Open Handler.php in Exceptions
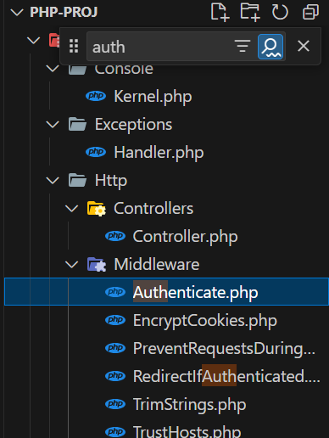 pos(159,153)
